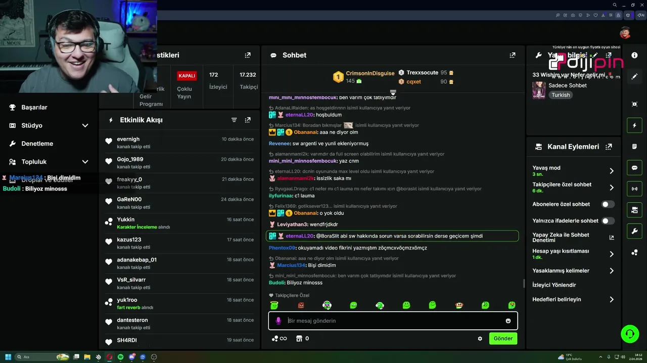The image size is (647, 363).
Task: Open Spotify from the taskbar
Action: (x=121, y=357)
